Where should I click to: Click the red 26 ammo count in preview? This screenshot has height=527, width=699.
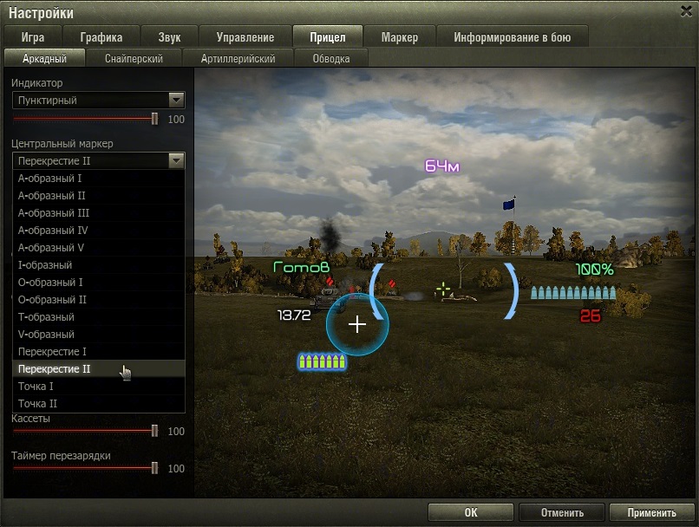pyautogui.click(x=591, y=316)
